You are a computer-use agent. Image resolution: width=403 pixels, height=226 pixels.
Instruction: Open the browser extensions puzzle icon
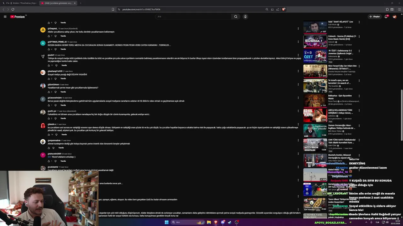click(387, 9)
